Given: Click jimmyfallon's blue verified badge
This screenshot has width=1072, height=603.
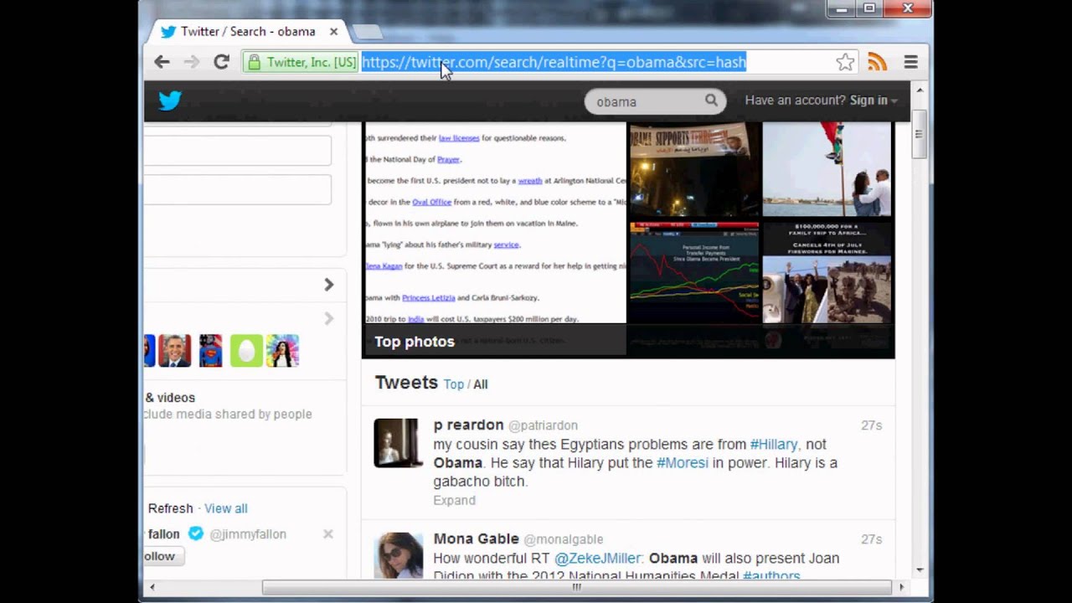Looking at the screenshot, I should [x=195, y=533].
